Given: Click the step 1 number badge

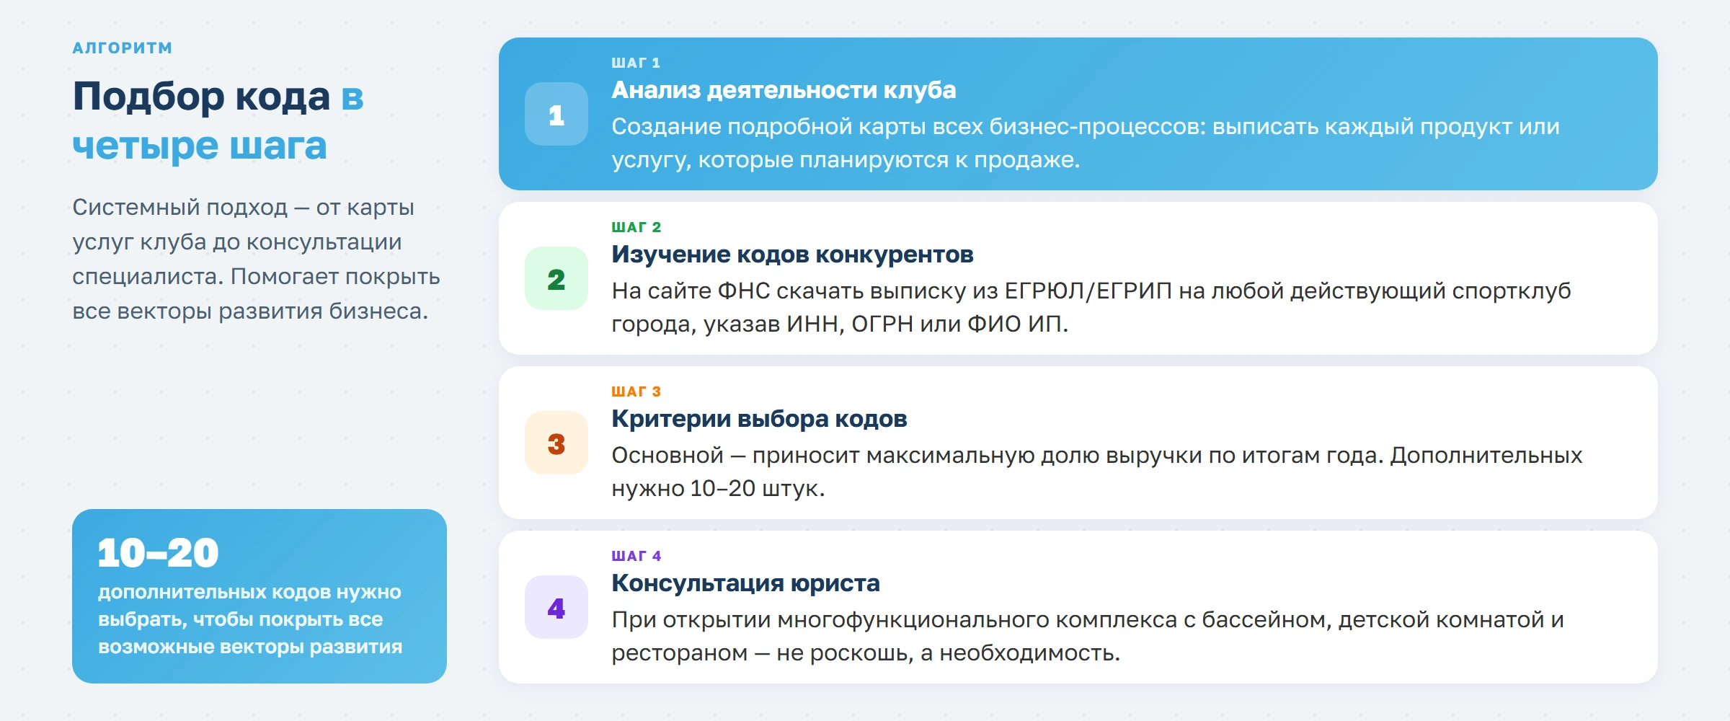Looking at the screenshot, I should click(556, 114).
